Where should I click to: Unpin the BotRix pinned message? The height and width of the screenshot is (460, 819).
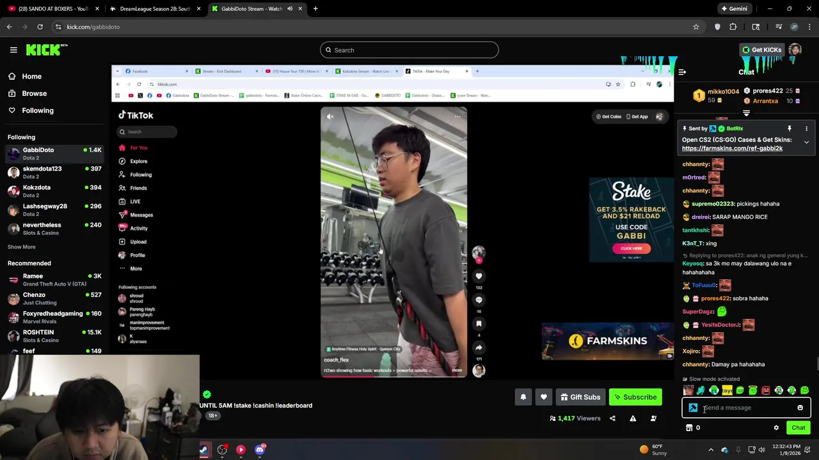(790, 128)
